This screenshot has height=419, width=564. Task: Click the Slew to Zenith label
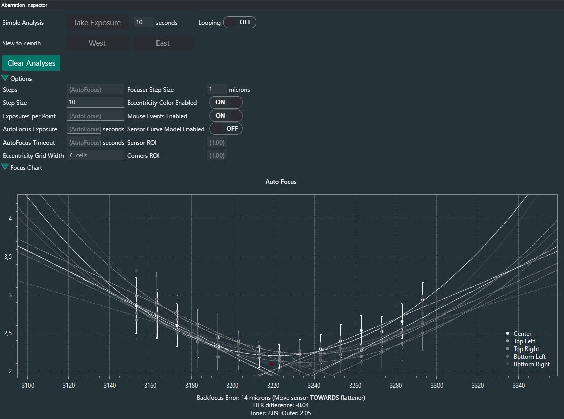pos(21,43)
